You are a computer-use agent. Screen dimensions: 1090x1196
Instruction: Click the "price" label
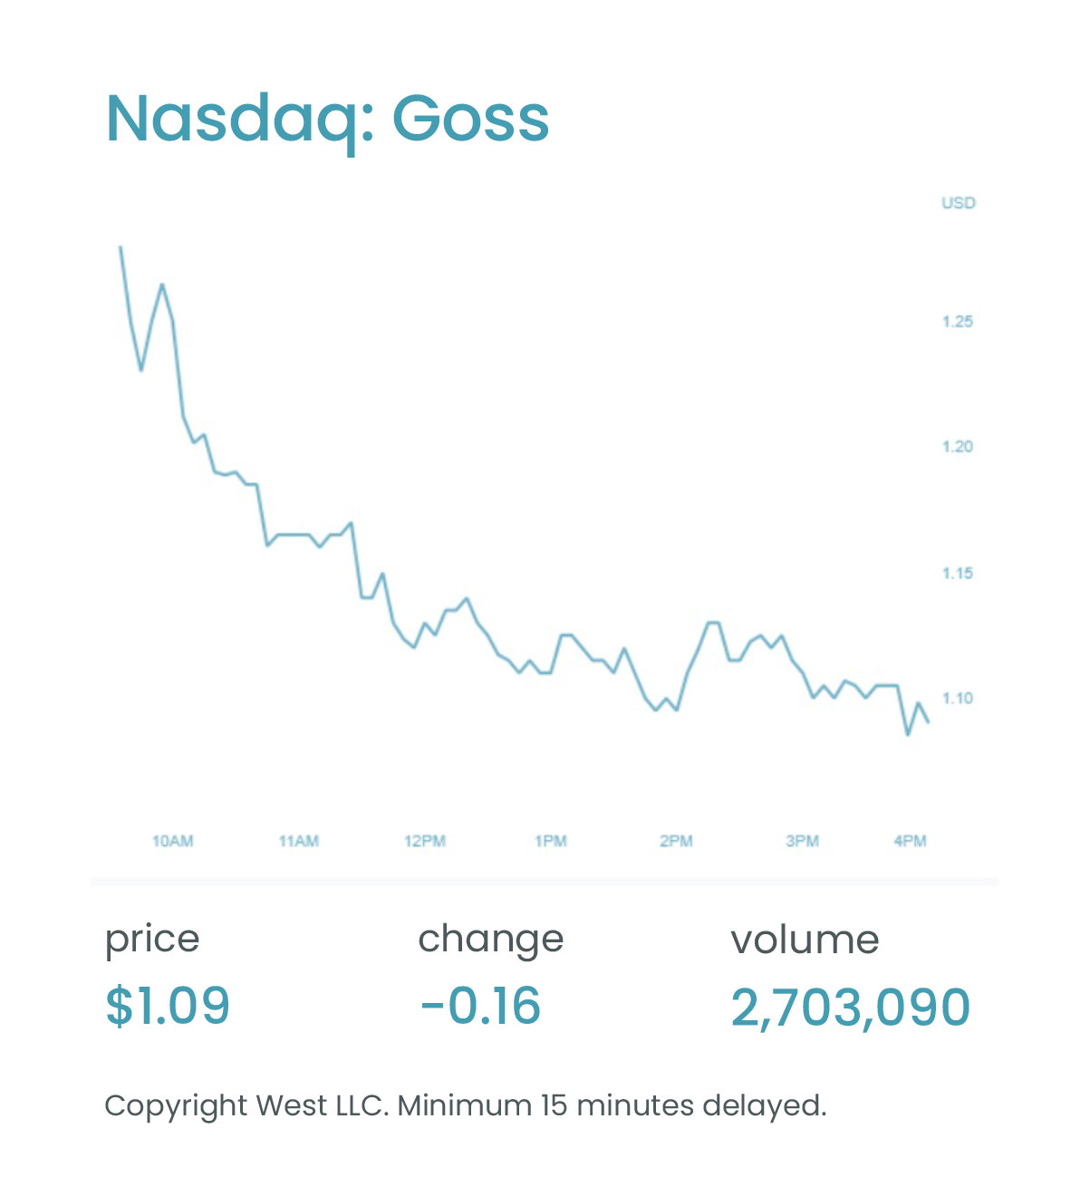pyautogui.click(x=152, y=940)
